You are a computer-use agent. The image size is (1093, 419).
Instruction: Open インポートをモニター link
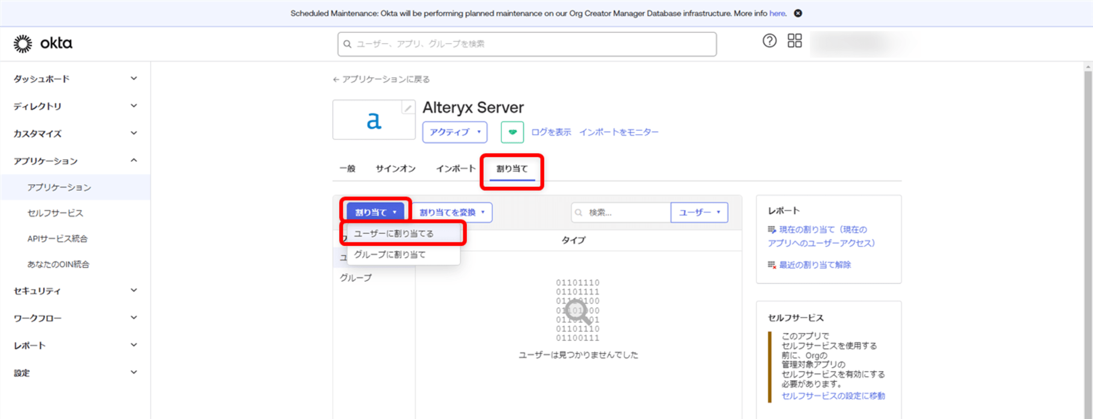point(619,132)
